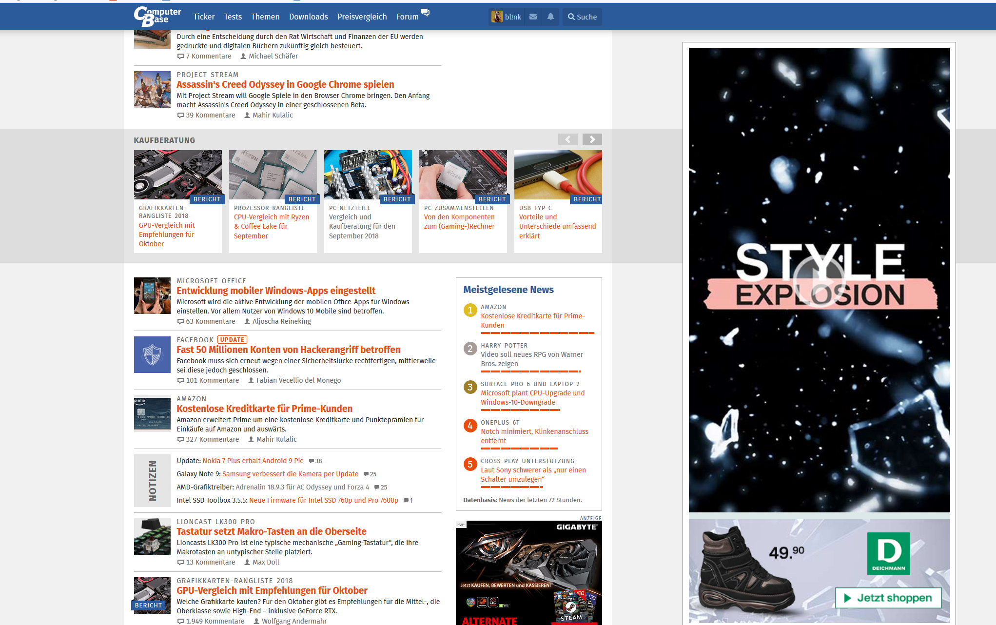Open Harry Potter most-read news entry
The width and height of the screenshot is (996, 625).
tap(531, 359)
